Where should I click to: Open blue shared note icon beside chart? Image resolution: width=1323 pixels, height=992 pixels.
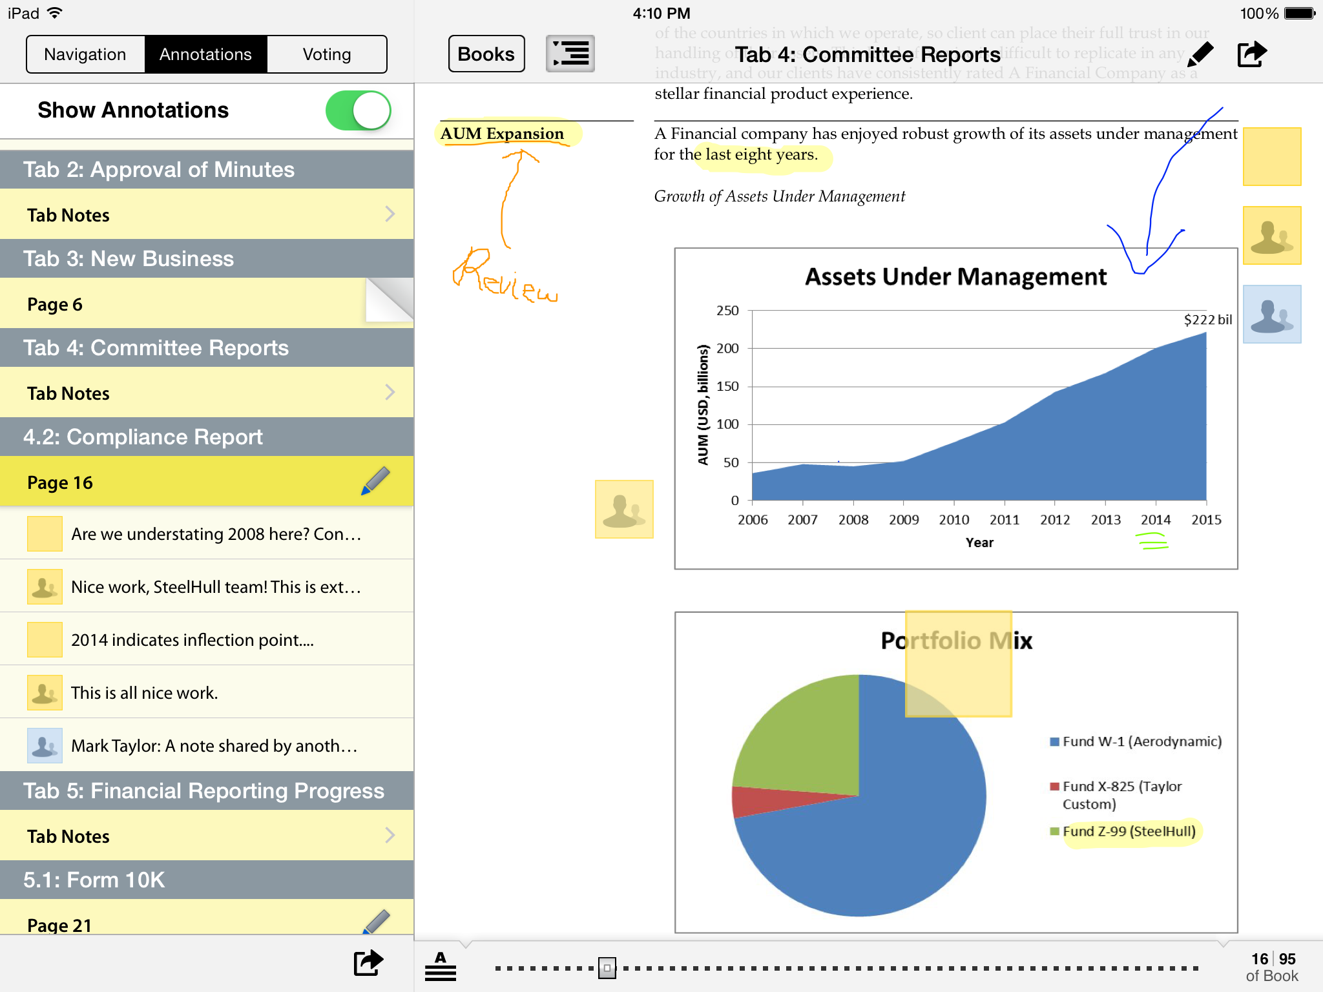click(x=1271, y=315)
